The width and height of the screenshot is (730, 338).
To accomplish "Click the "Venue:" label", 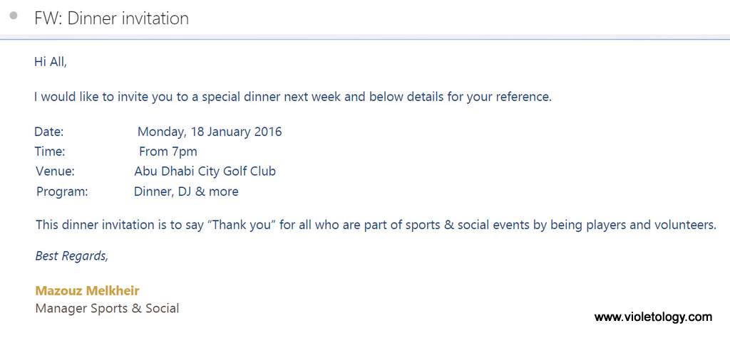I will coord(55,171).
